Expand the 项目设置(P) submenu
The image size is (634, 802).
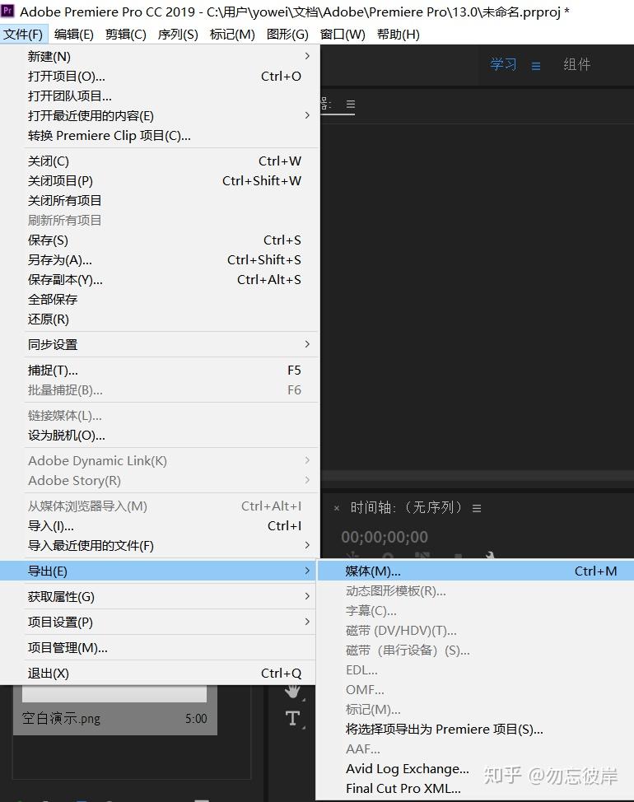[158, 622]
